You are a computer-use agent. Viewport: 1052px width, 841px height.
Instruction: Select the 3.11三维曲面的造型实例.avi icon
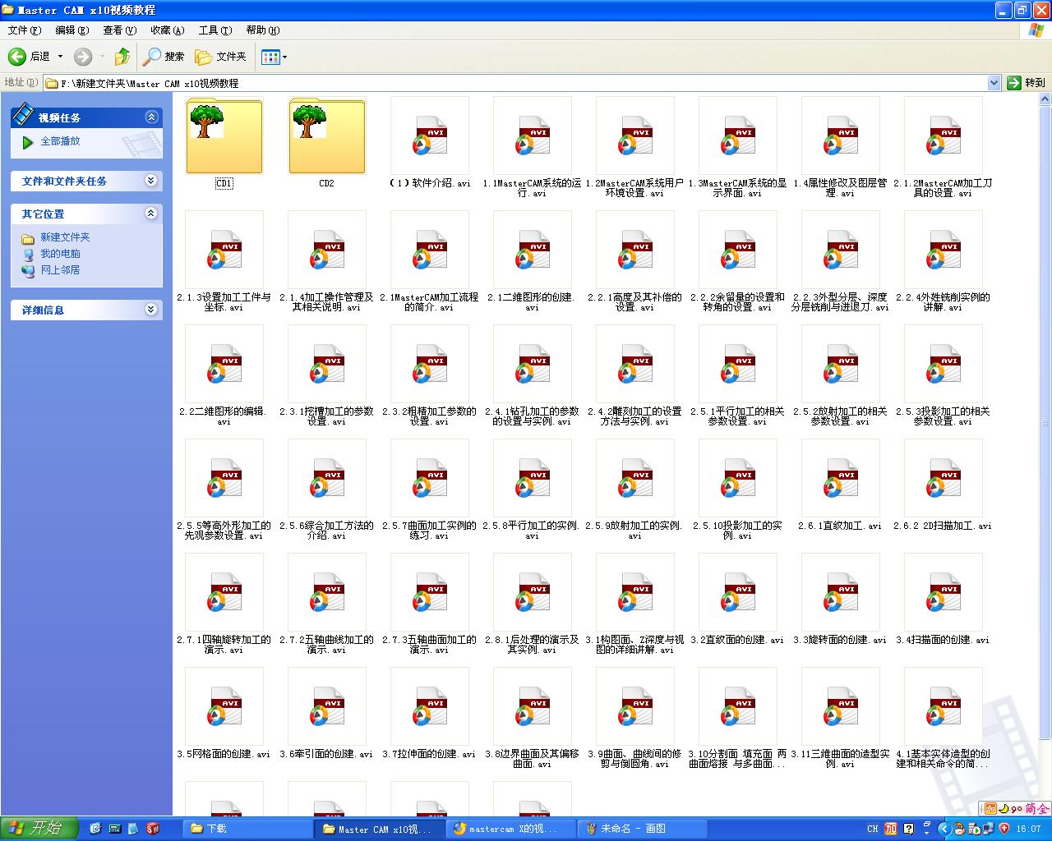point(841,706)
